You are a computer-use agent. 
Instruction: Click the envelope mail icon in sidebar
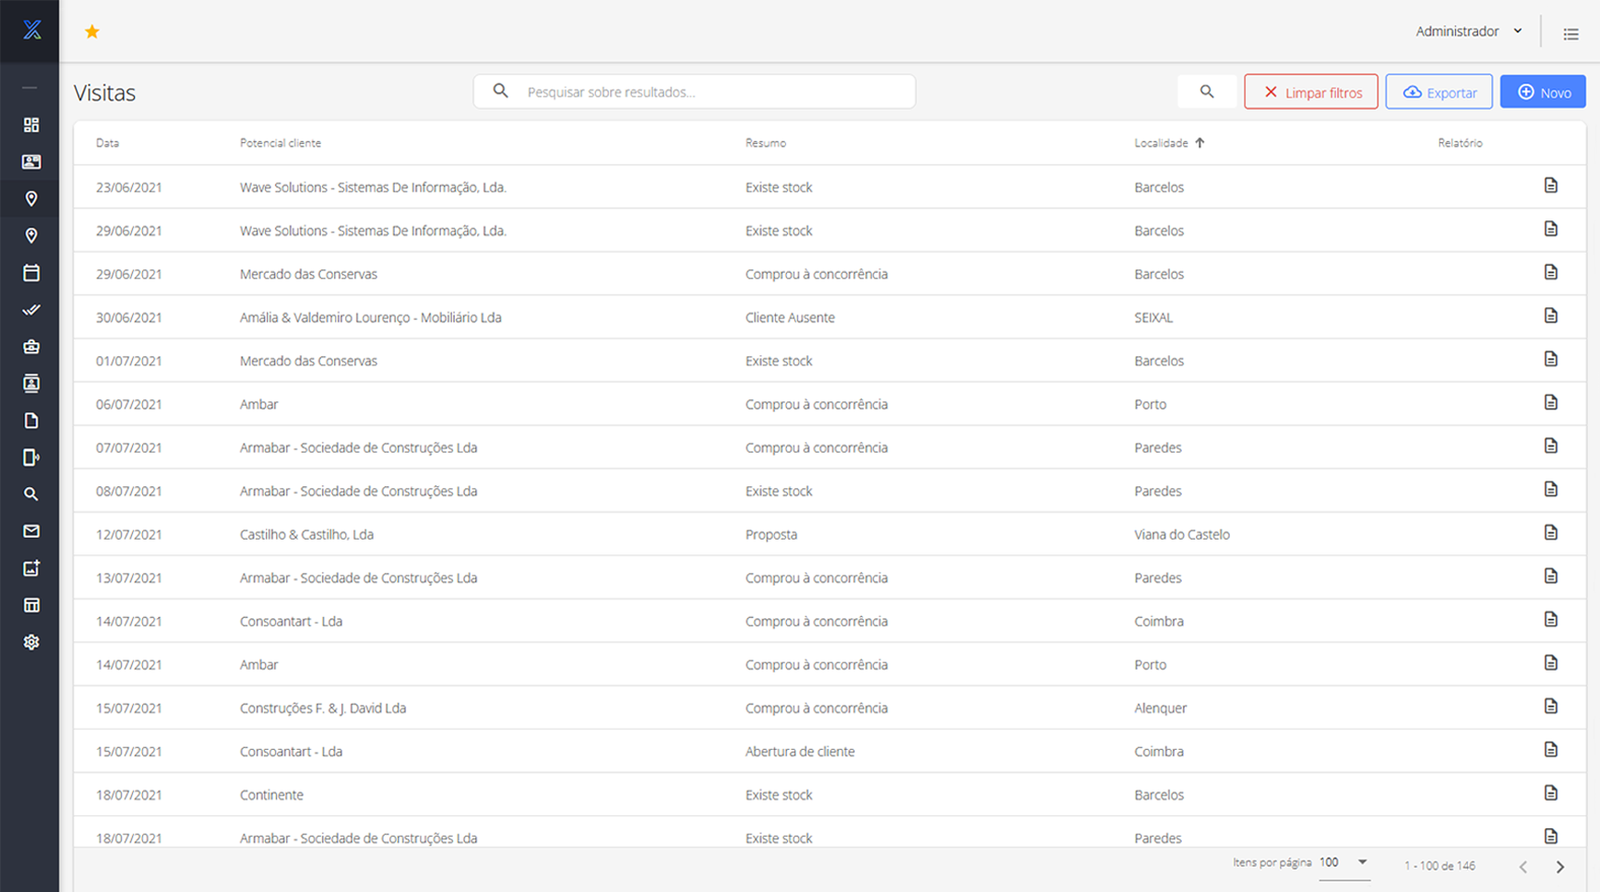[31, 531]
